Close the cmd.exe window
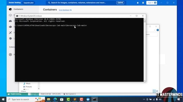183x102 pixels. coord(143,16)
